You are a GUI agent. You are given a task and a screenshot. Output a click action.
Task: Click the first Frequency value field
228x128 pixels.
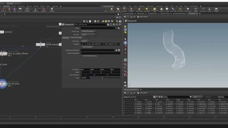click(85, 70)
